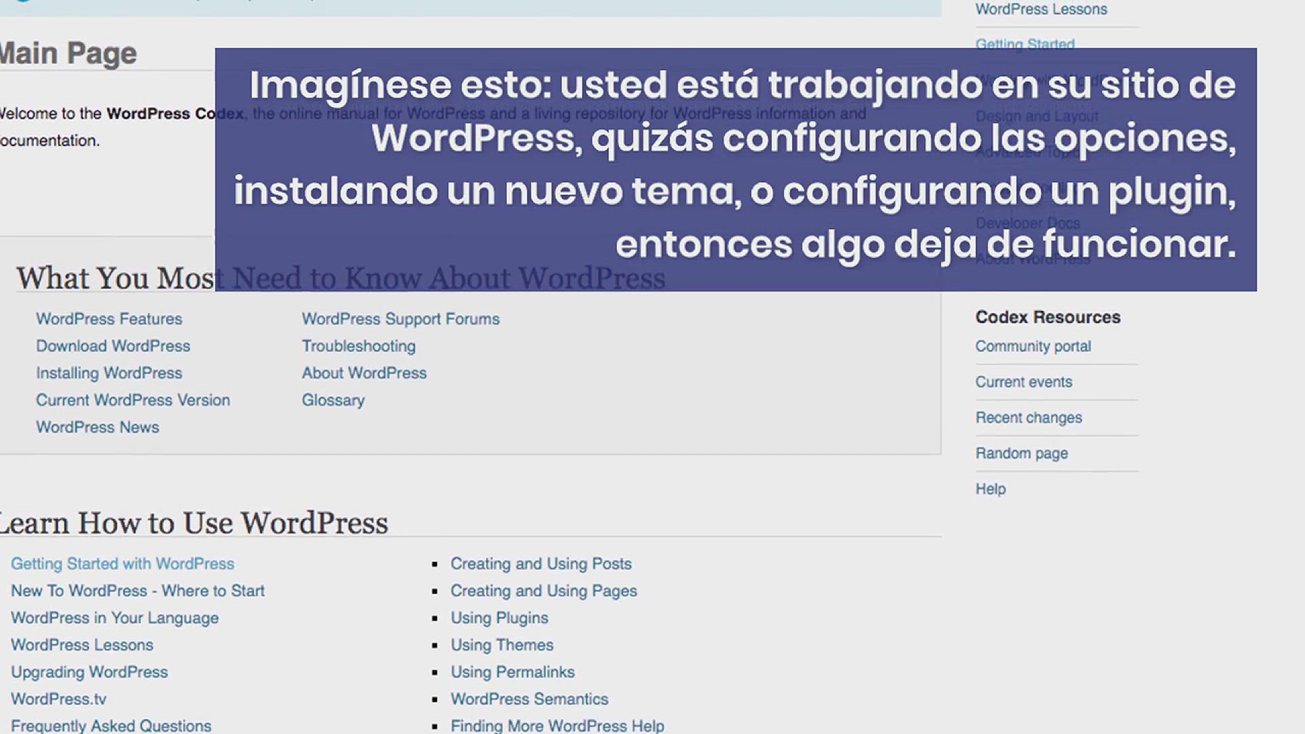Open WordPress Support Forums link
The width and height of the screenshot is (1305, 734).
[400, 319]
